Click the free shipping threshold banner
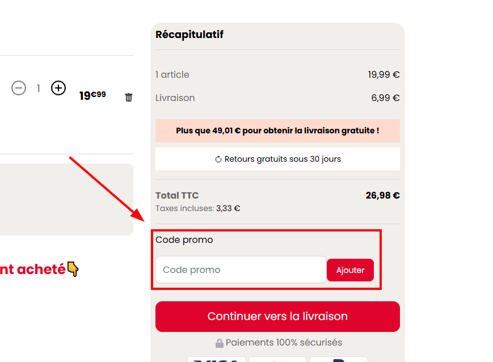Viewport: 493px width, 362px height. 277,131
